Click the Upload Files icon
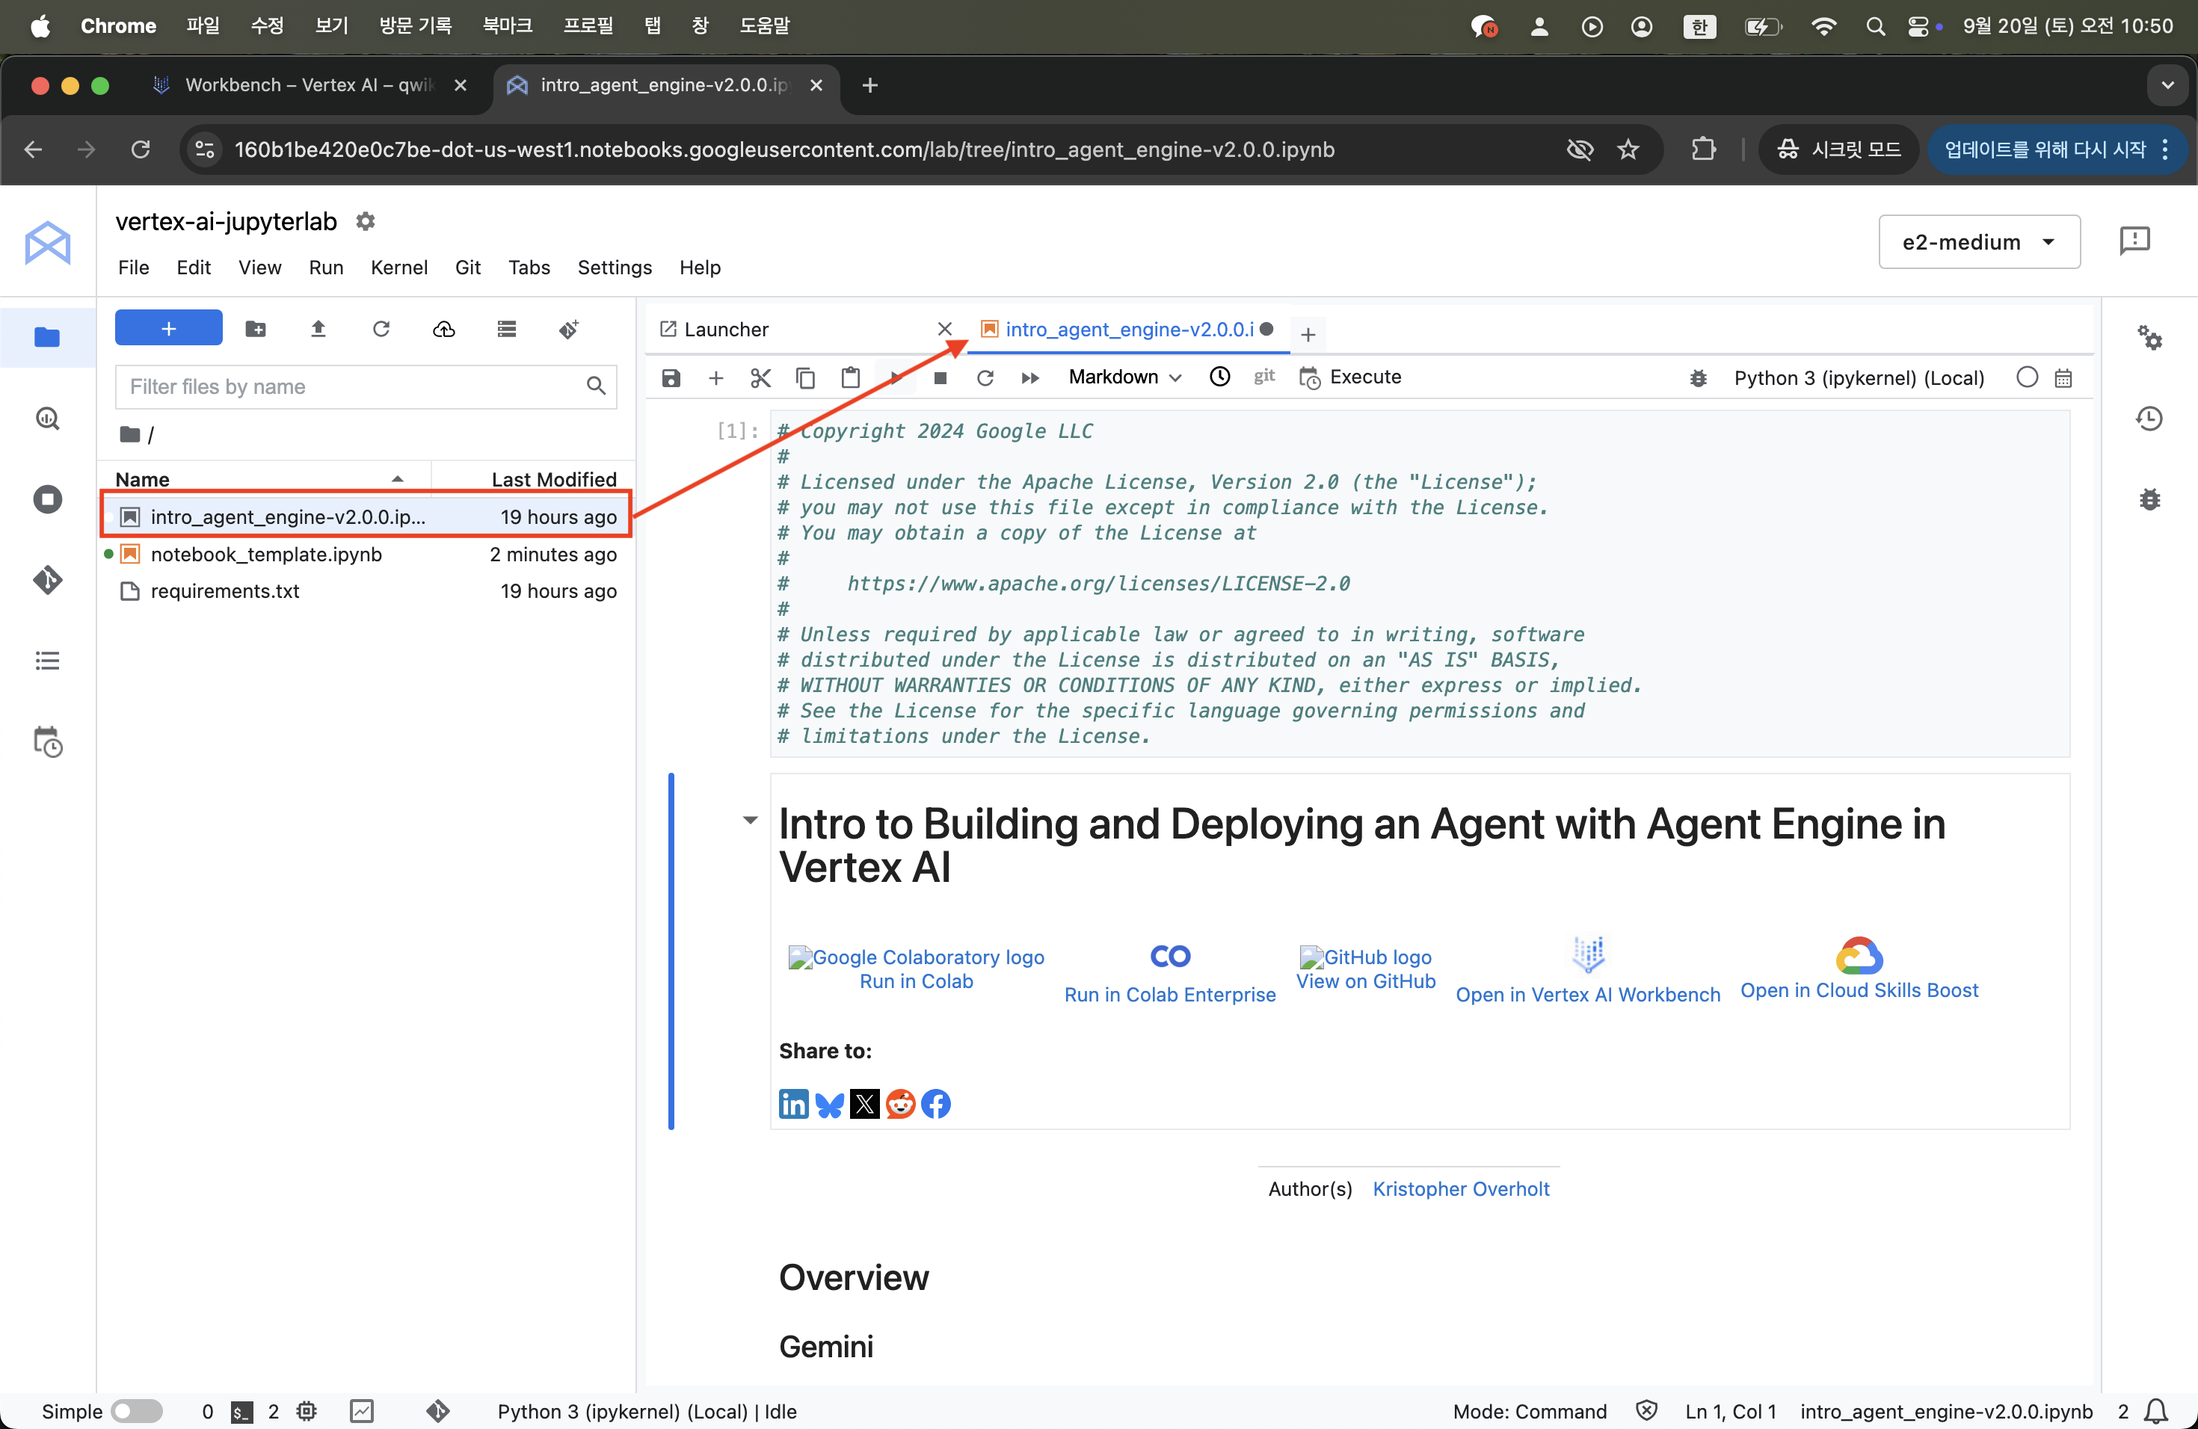Image resolution: width=2198 pixels, height=1429 pixels. click(318, 329)
